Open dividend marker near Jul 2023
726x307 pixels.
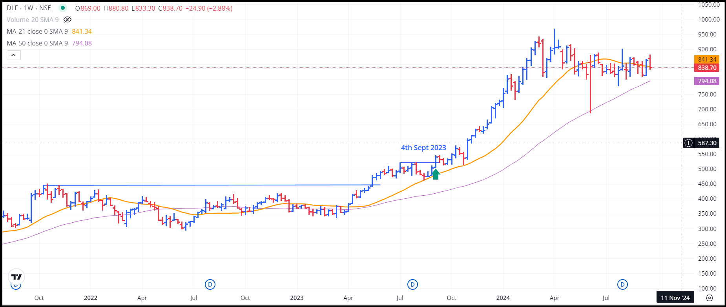coord(412,284)
